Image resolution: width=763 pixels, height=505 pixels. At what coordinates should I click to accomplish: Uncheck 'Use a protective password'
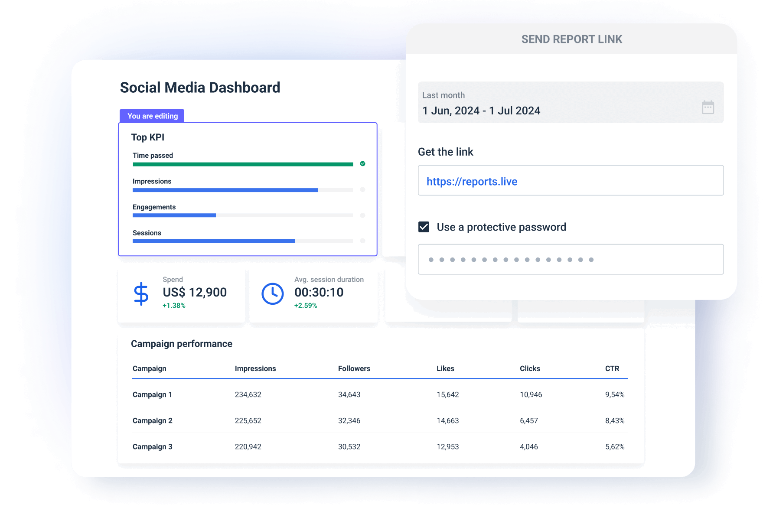click(x=424, y=226)
